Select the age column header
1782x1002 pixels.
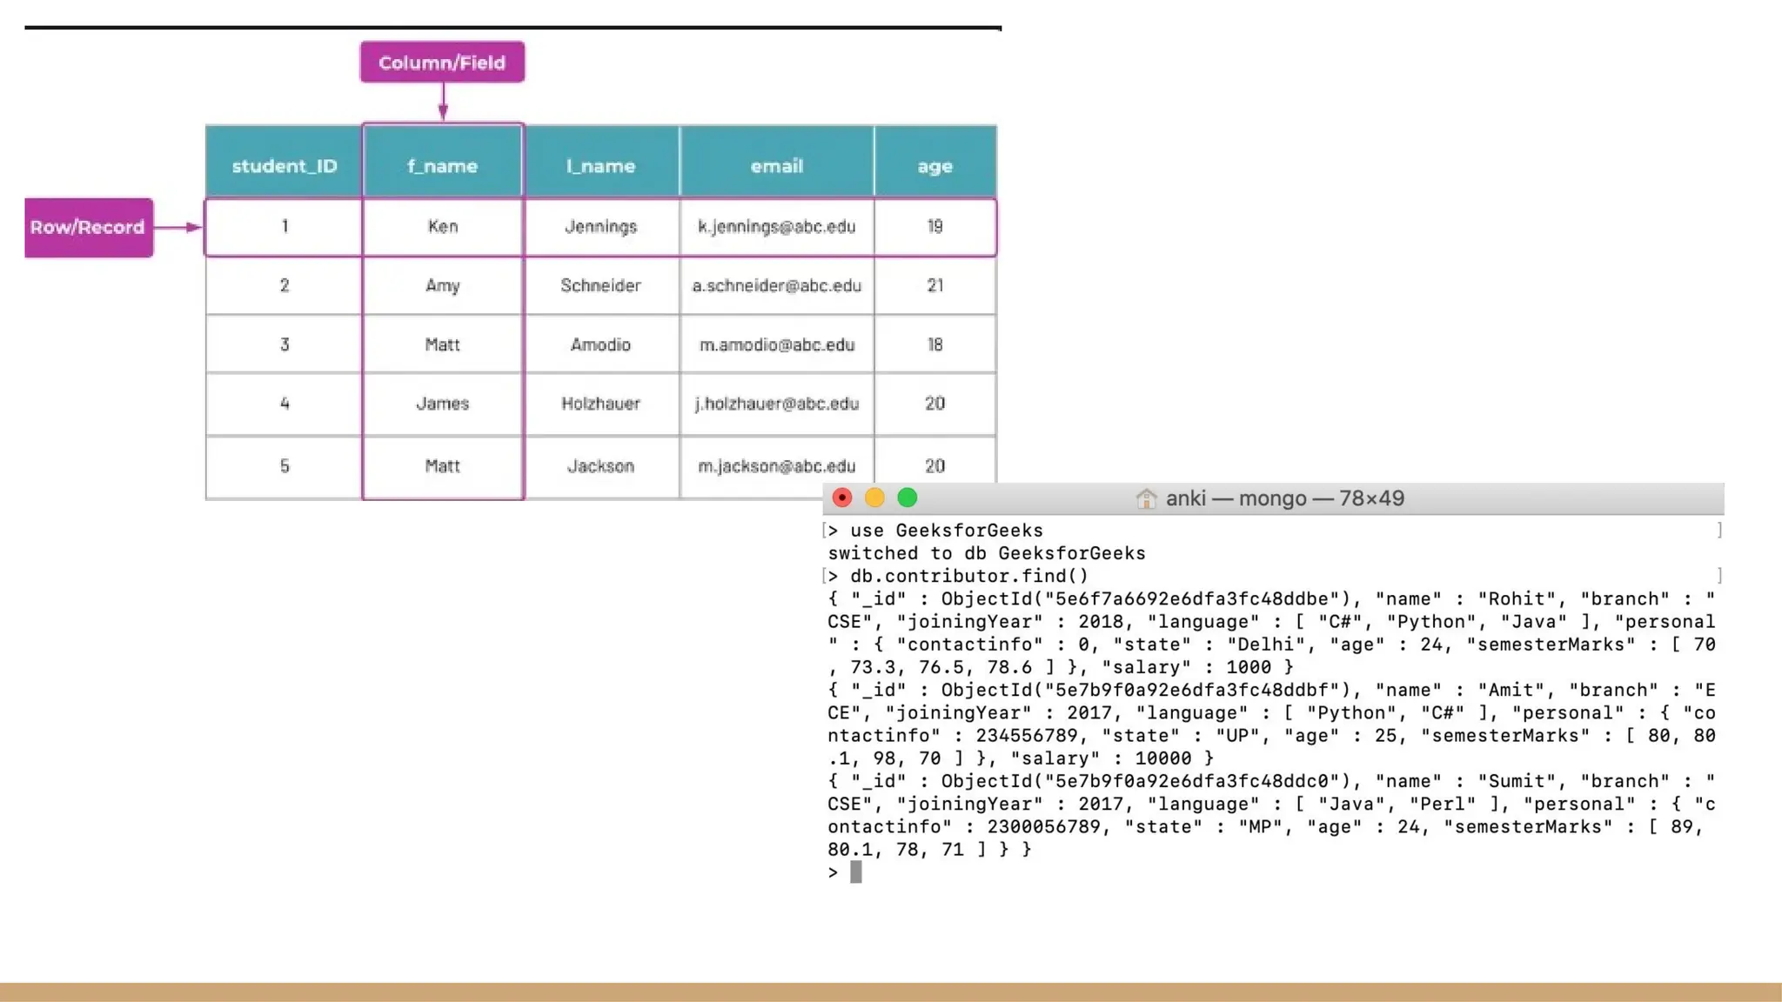[935, 165]
